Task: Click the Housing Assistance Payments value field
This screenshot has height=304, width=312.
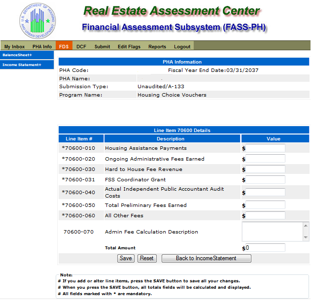Action: [265, 148]
